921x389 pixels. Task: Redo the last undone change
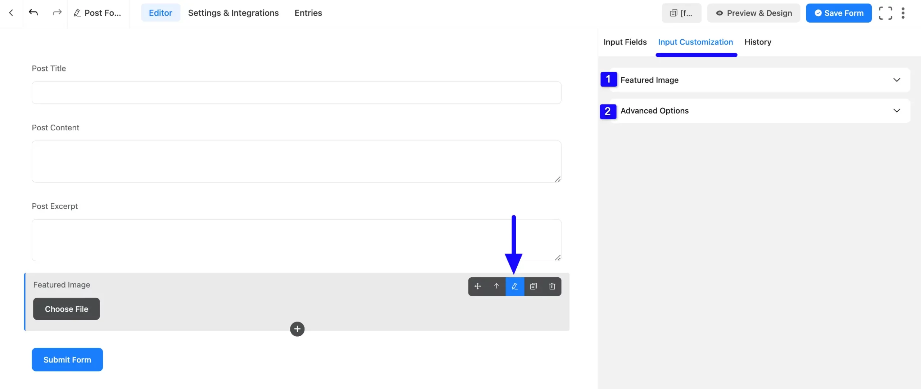pyautogui.click(x=57, y=13)
